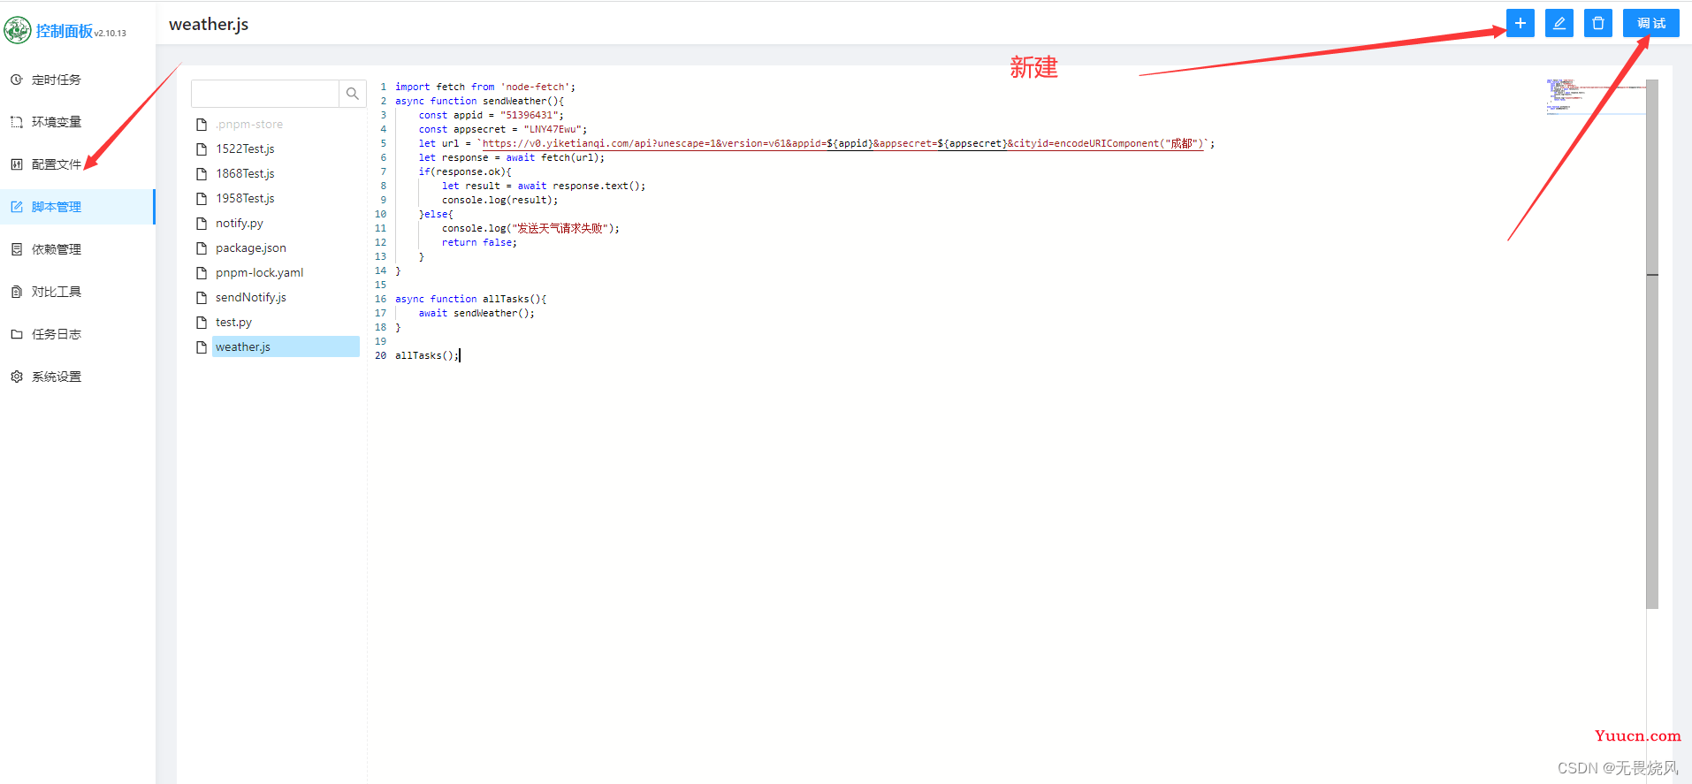Image resolution: width=1692 pixels, height=784 pixels.
Task: Click the pencil edit icon button
Action: click(1559, 23)
